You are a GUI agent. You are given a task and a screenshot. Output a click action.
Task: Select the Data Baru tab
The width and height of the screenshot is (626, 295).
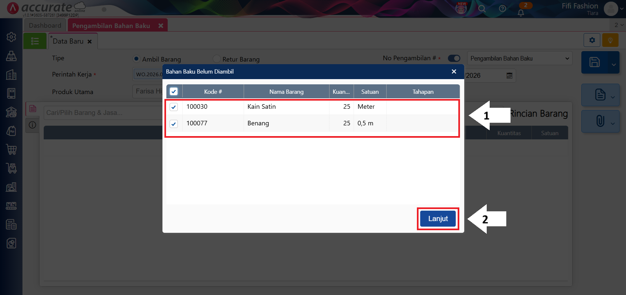click(69, 41)
